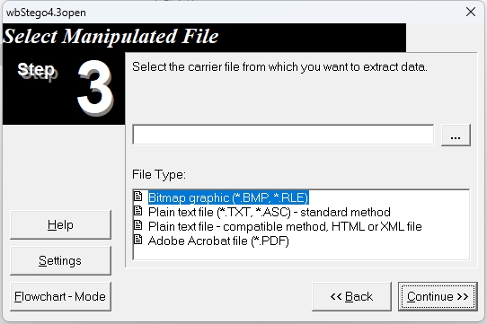
Task: Focus the carrier file path text box
Action: point(283,135)
